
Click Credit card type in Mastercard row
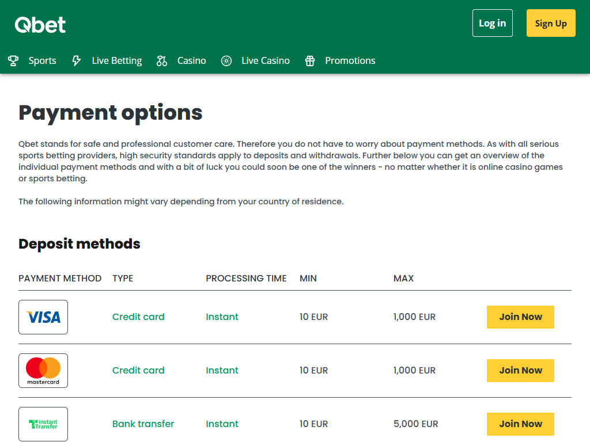point(138,371)
